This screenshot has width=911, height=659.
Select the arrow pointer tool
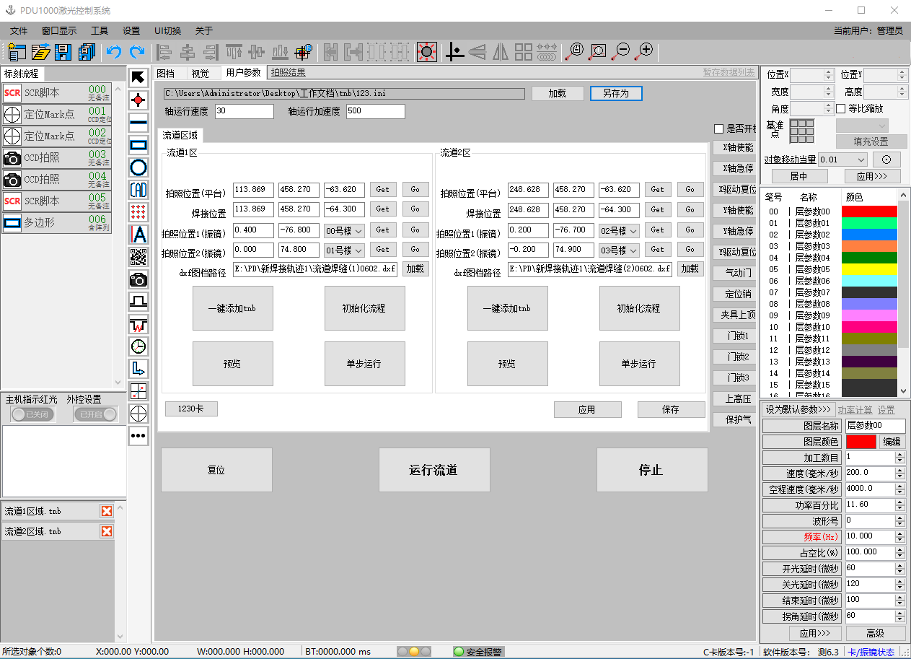coord(138,77)
